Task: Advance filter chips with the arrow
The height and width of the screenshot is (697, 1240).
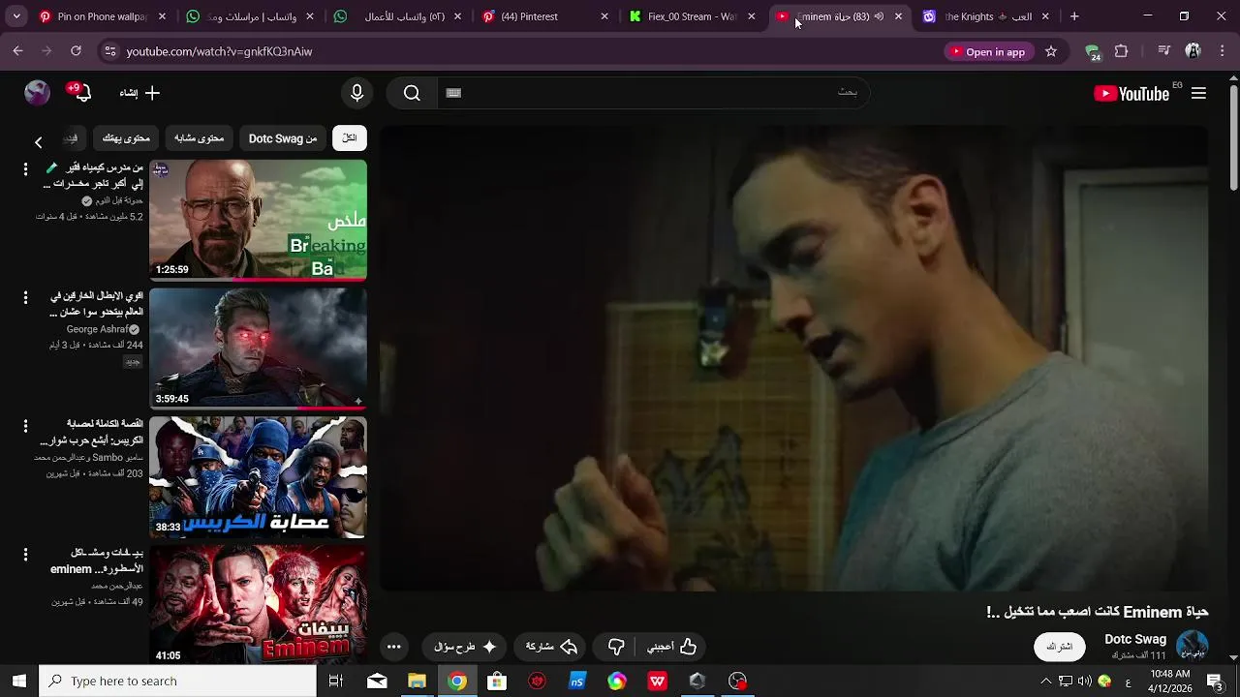Action: coord(38,142)
